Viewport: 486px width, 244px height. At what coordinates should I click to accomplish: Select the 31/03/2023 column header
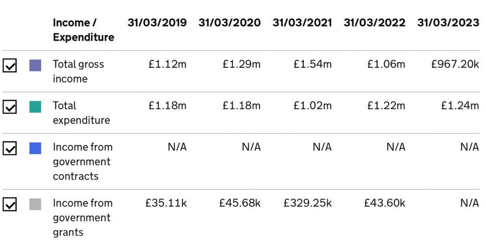pyautogui.click(x=448, y=23)
